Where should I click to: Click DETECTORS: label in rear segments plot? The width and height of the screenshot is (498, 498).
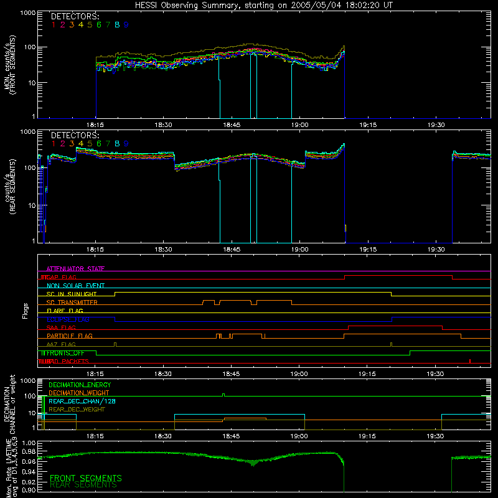pyautogui.click(x=75, y=135)
